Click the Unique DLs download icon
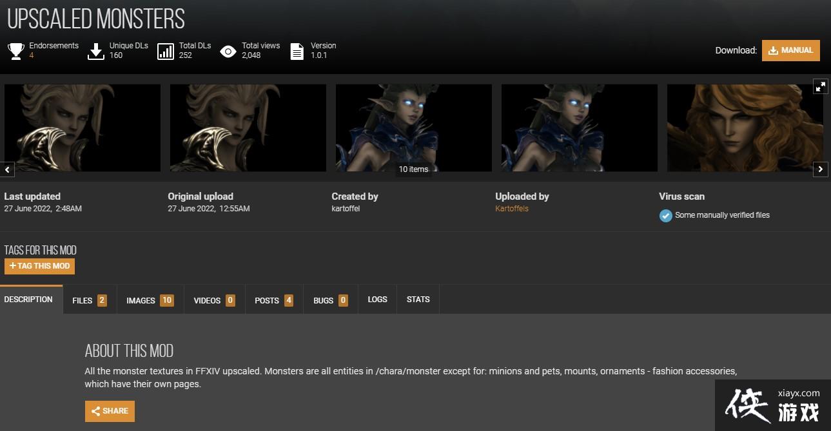This screenshot has width=831, height=431. [x=96, y=51]
